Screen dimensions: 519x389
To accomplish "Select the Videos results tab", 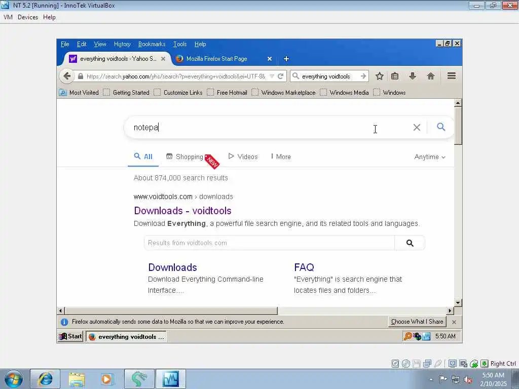I will 243,157.
